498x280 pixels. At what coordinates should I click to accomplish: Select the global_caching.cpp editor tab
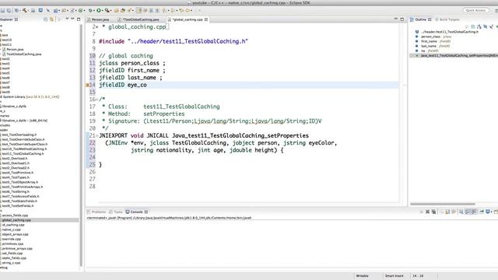coord(188,19)
